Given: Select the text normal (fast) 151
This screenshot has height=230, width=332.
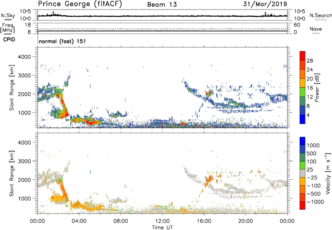Looking at the screenshot, I should click(x=63, y=41).
